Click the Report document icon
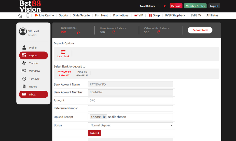 [24, 86]
